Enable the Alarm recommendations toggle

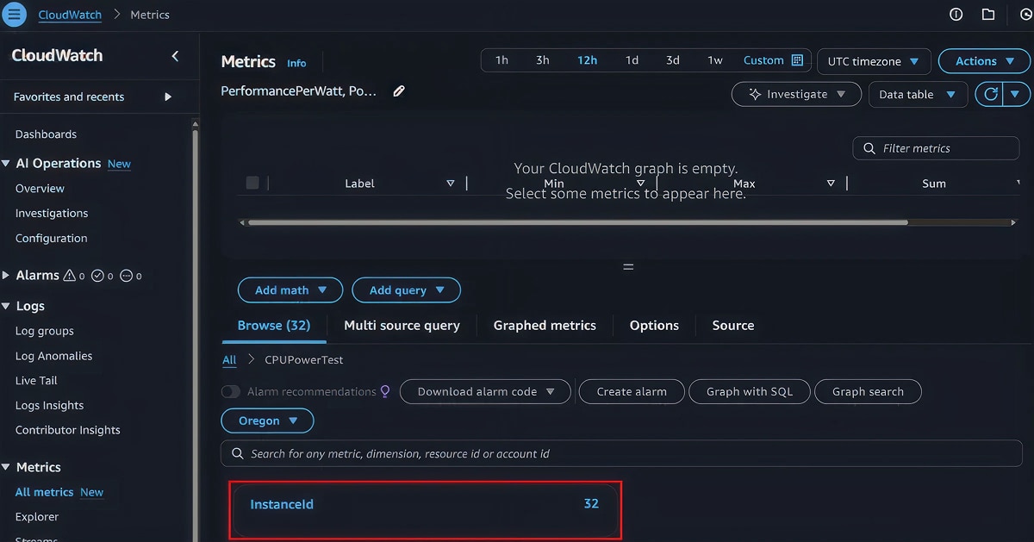(x=231, y=391)
